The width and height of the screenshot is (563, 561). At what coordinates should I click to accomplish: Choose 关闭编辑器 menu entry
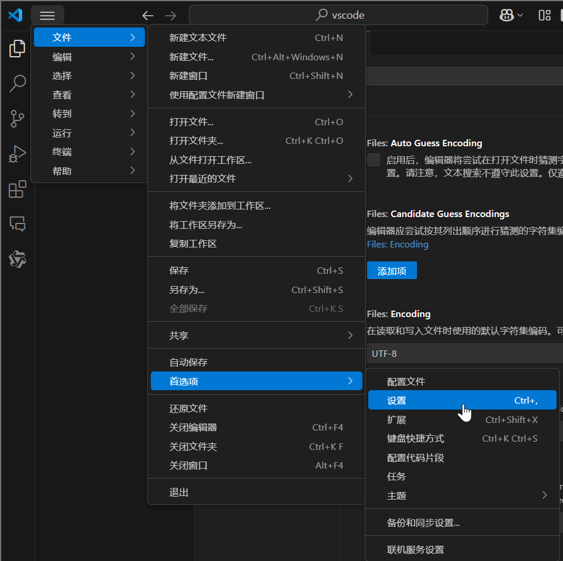257,427
